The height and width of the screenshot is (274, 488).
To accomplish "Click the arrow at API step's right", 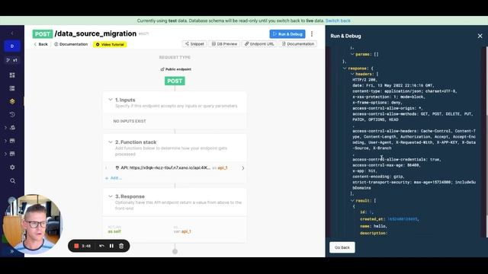I will click(242, 168).
